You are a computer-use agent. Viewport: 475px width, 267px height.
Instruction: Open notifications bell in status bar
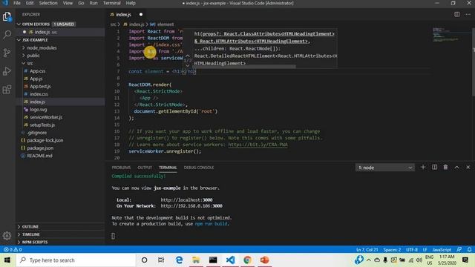click(x=469, y=249)
